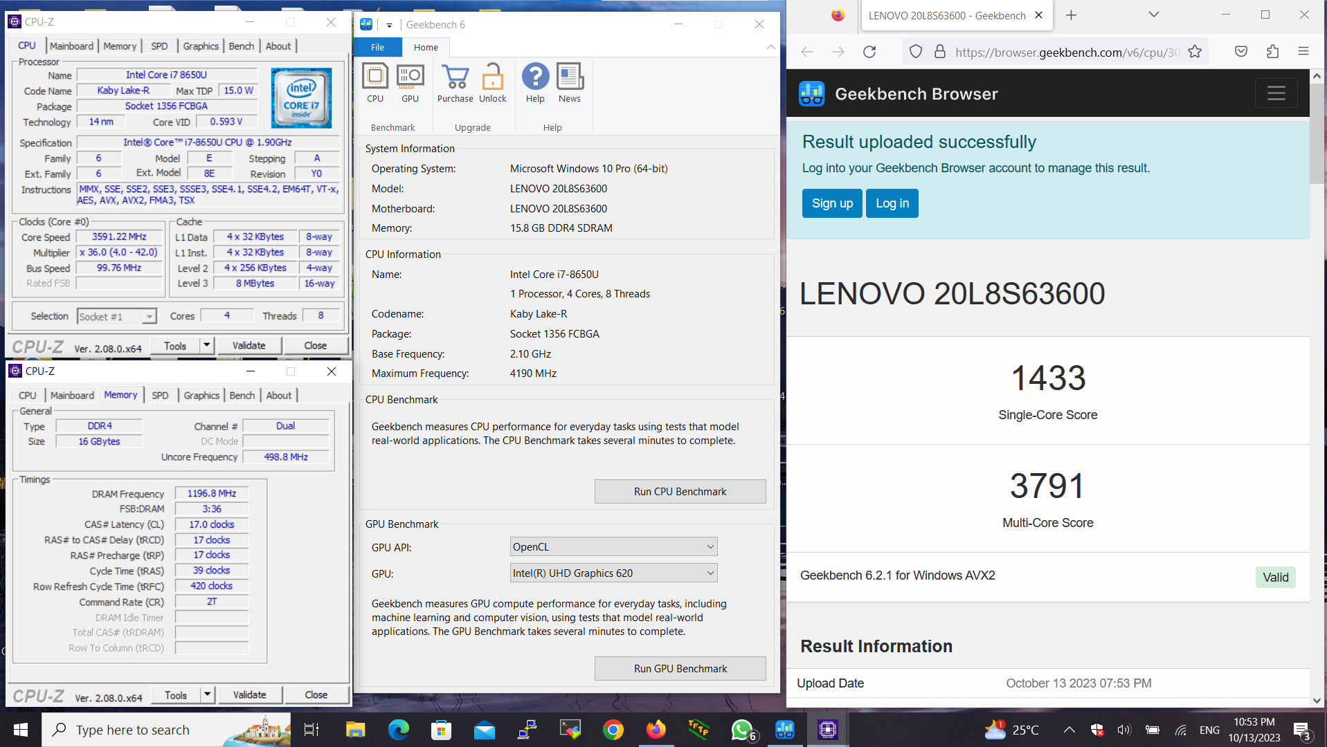Click the scroll down arrow of browser scrollbar
This screenshot has height=747, width=1327.
1317,701
